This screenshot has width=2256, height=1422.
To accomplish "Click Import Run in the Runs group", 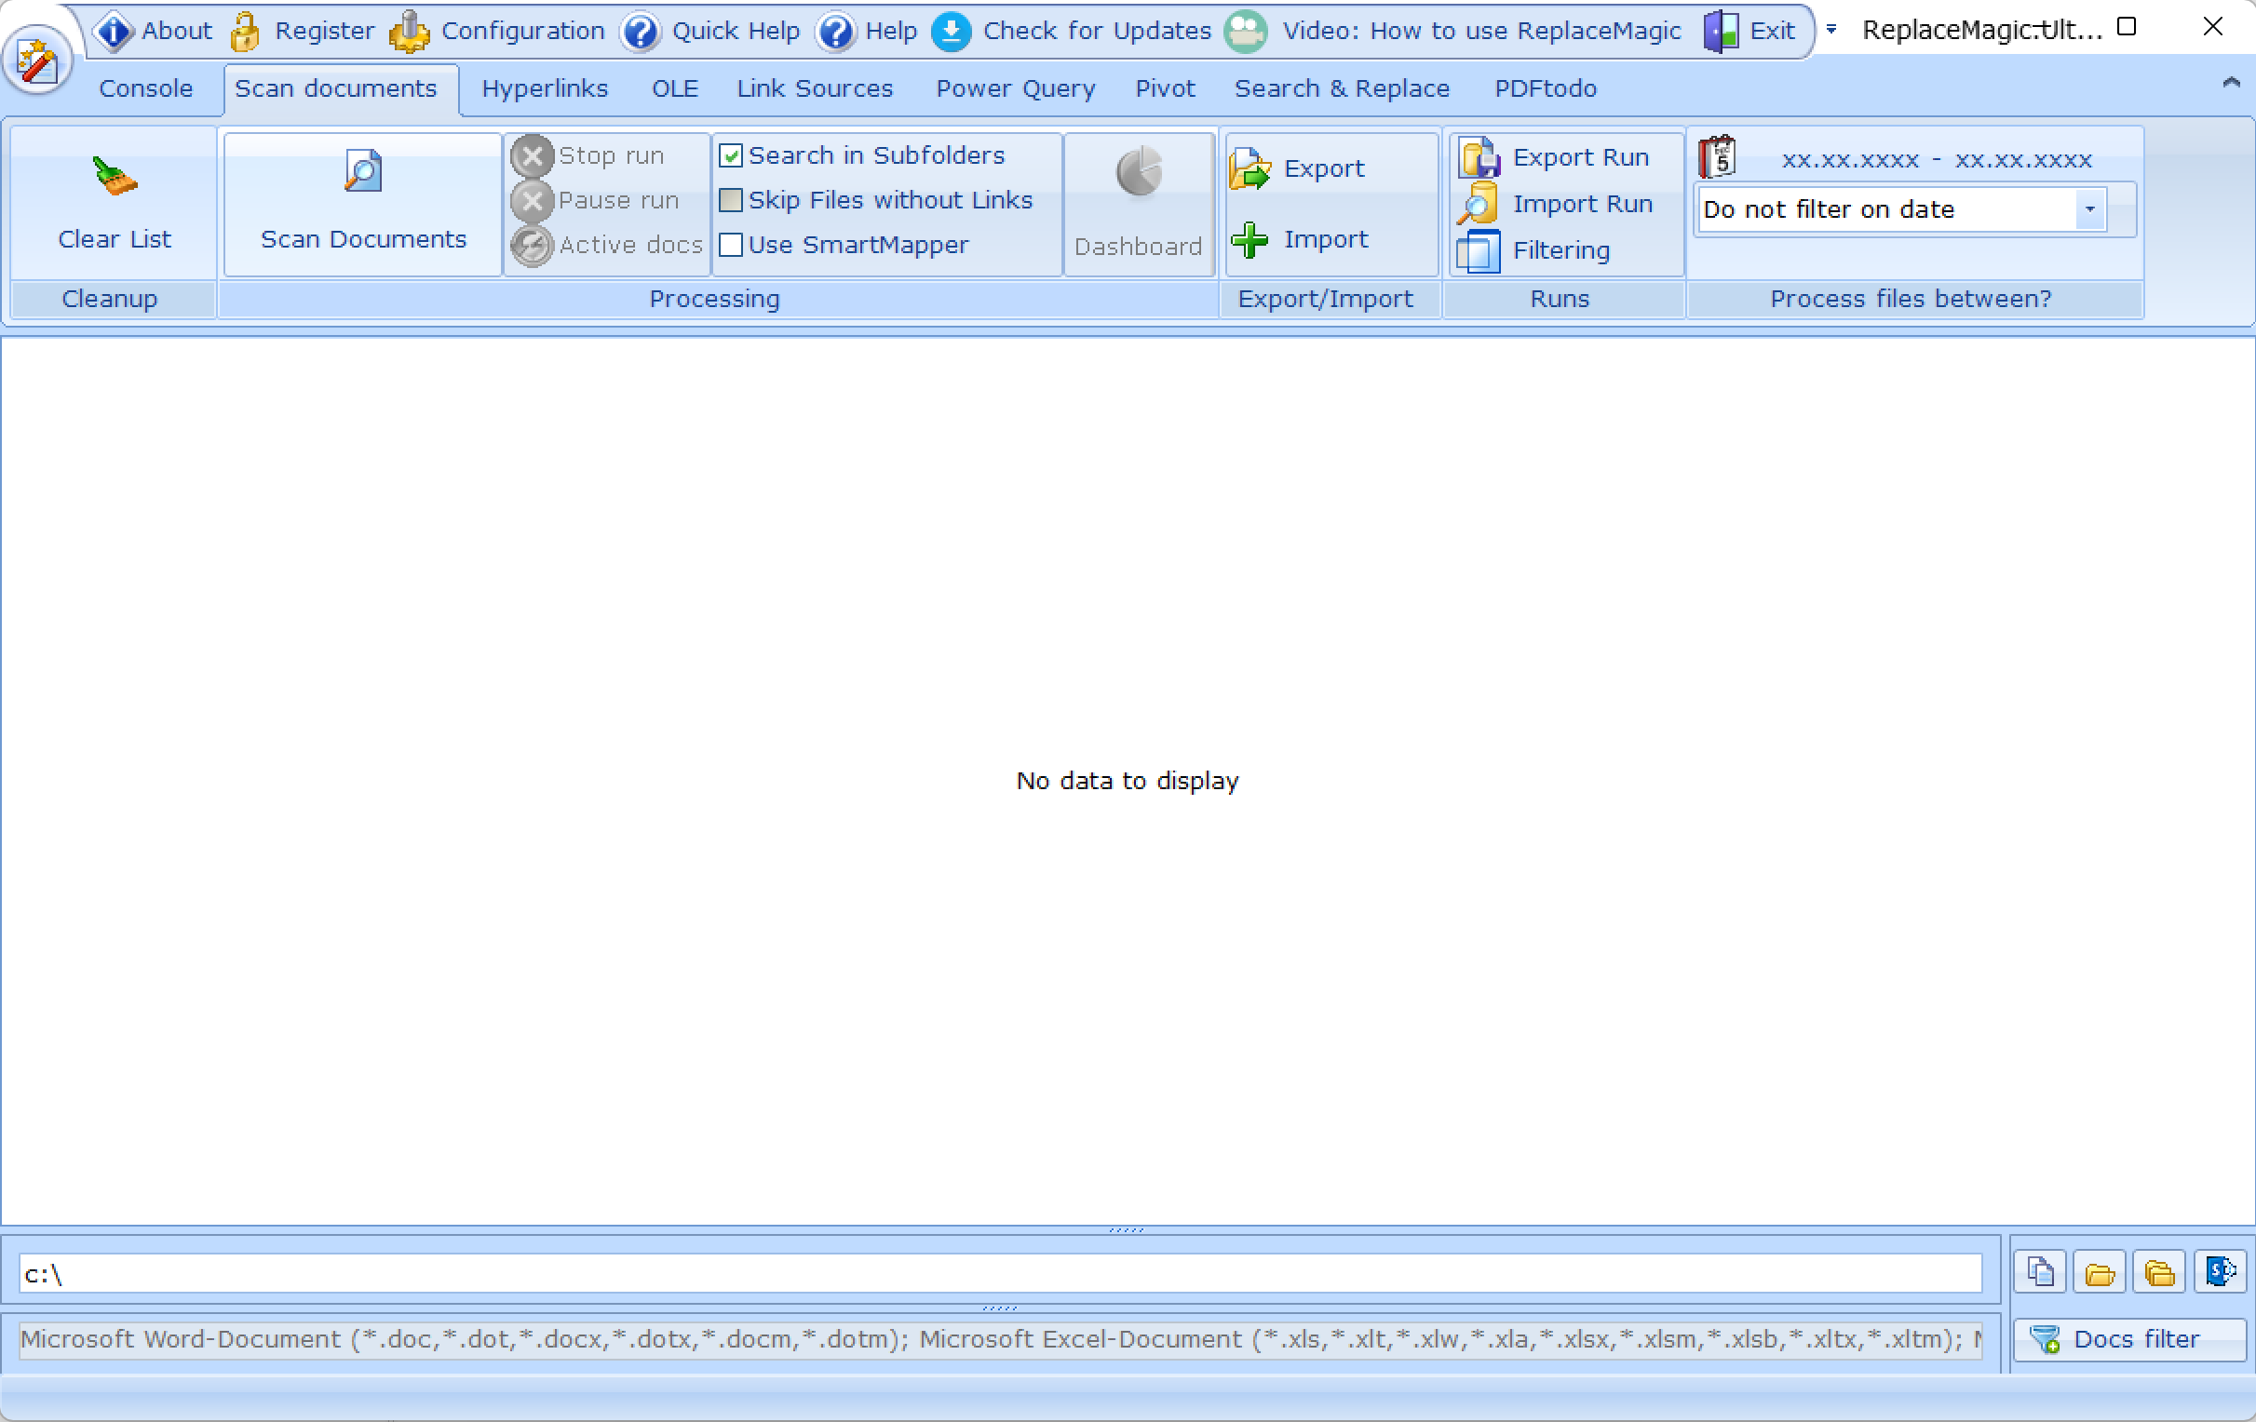I will (1555, 204).
